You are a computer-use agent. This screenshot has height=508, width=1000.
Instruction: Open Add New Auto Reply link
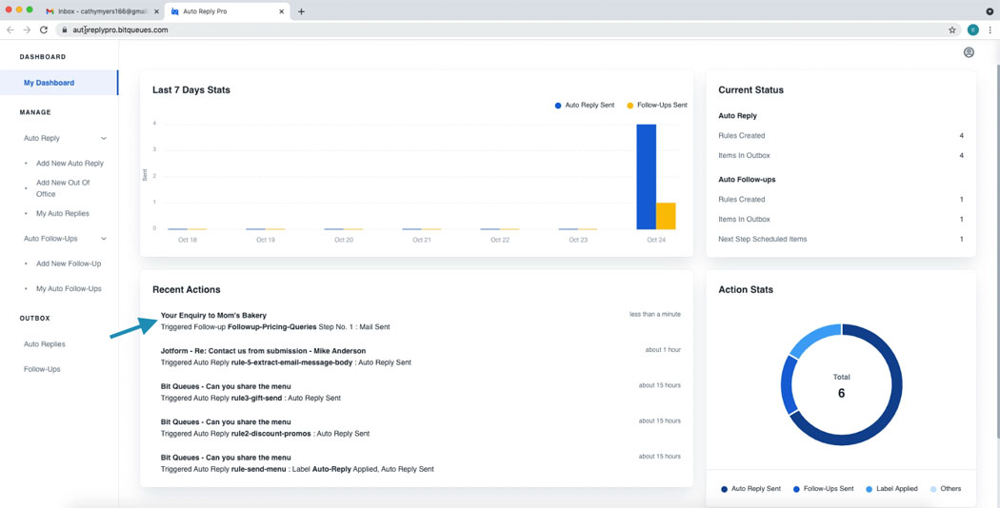[x=70, y=164]
